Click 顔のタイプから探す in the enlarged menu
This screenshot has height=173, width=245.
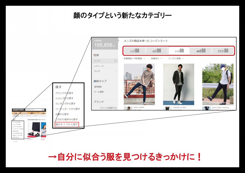(67, 125)
